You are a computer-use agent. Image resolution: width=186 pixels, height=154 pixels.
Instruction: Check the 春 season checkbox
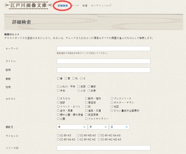click(x=58, y=78)
